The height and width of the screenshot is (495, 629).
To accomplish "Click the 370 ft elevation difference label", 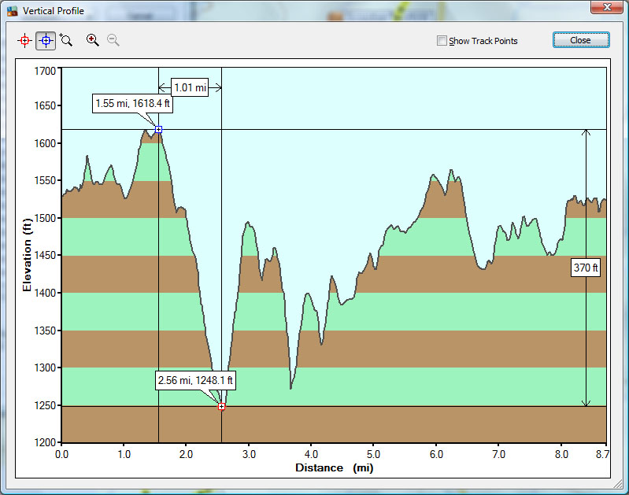I will [x=586, y=268].
